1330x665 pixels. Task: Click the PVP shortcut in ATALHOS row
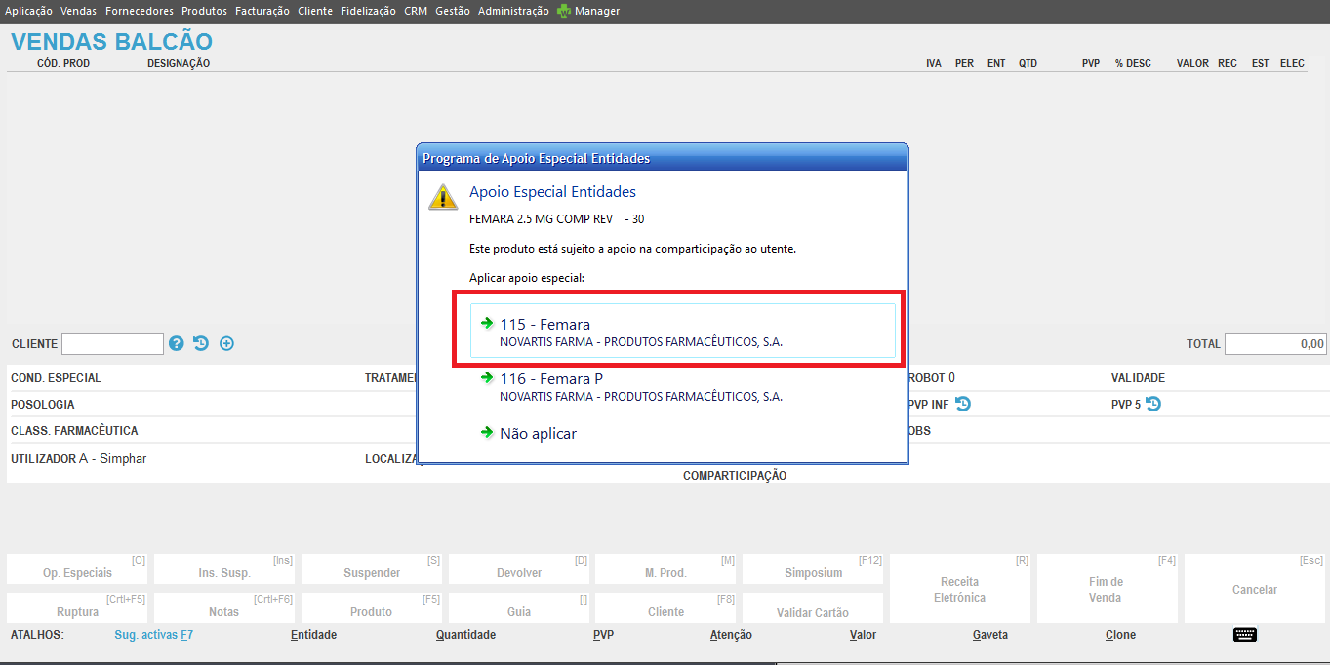click(603, 635)
